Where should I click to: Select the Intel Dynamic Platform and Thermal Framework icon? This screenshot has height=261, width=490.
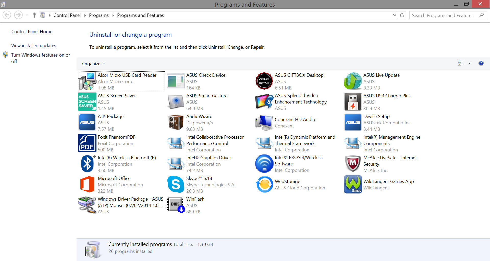(x=264, y=143)
